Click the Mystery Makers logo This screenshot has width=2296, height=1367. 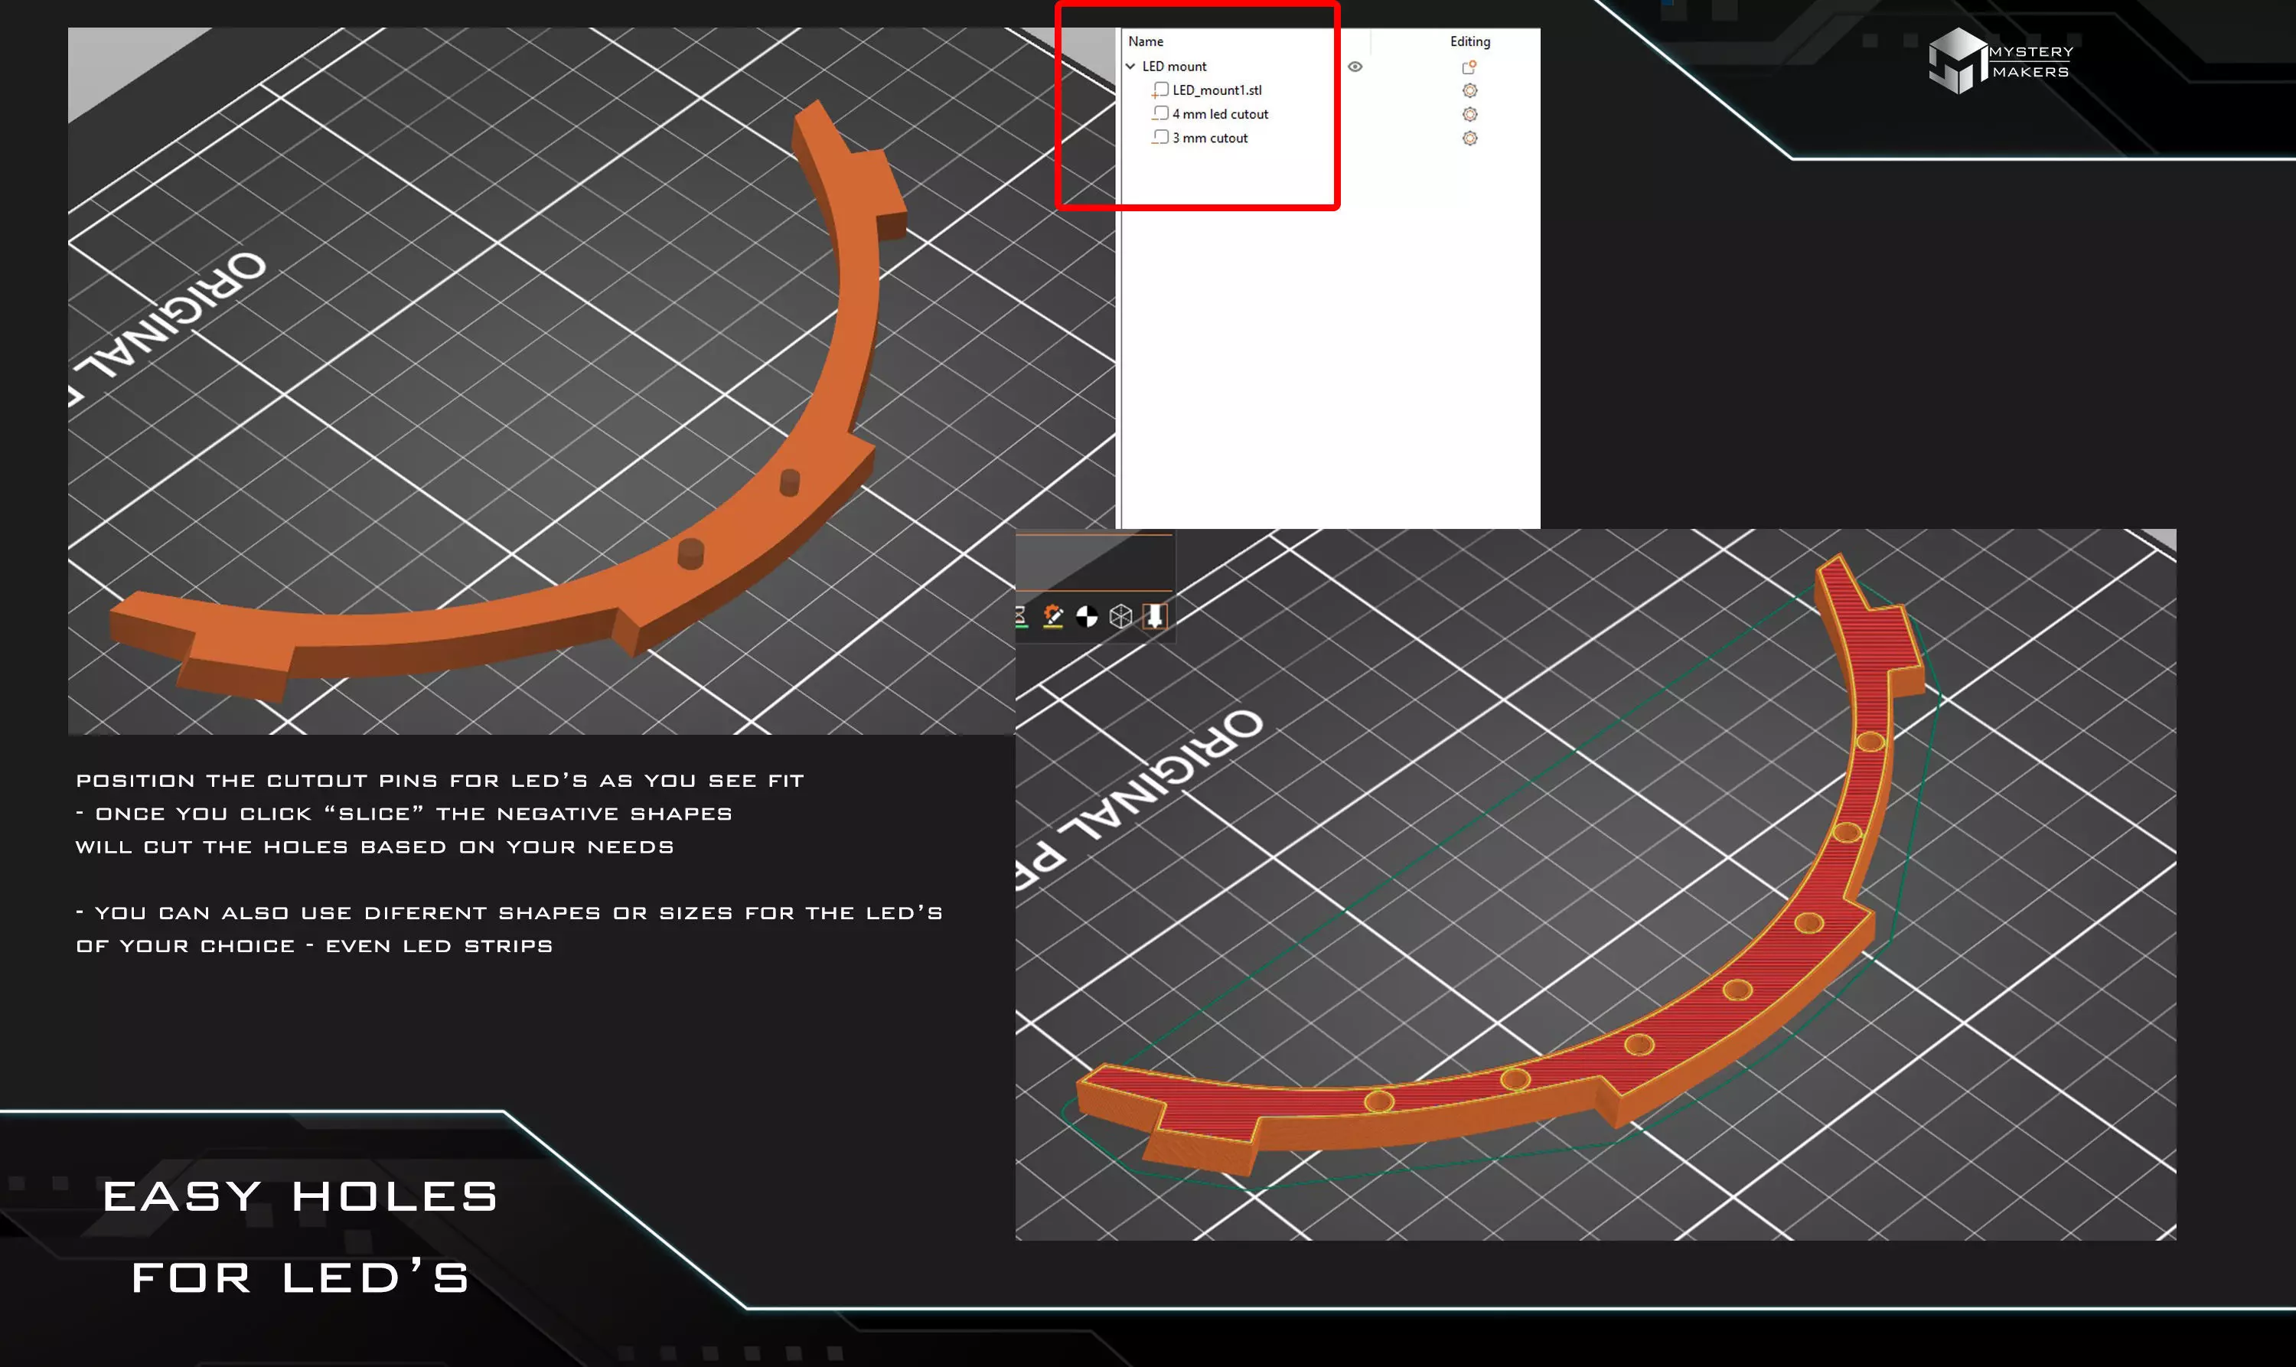[x=2001, y=60]
